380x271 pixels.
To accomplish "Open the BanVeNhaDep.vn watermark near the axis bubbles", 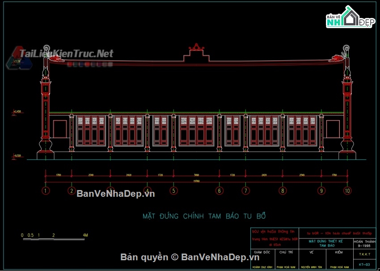I will pos(115,194).
